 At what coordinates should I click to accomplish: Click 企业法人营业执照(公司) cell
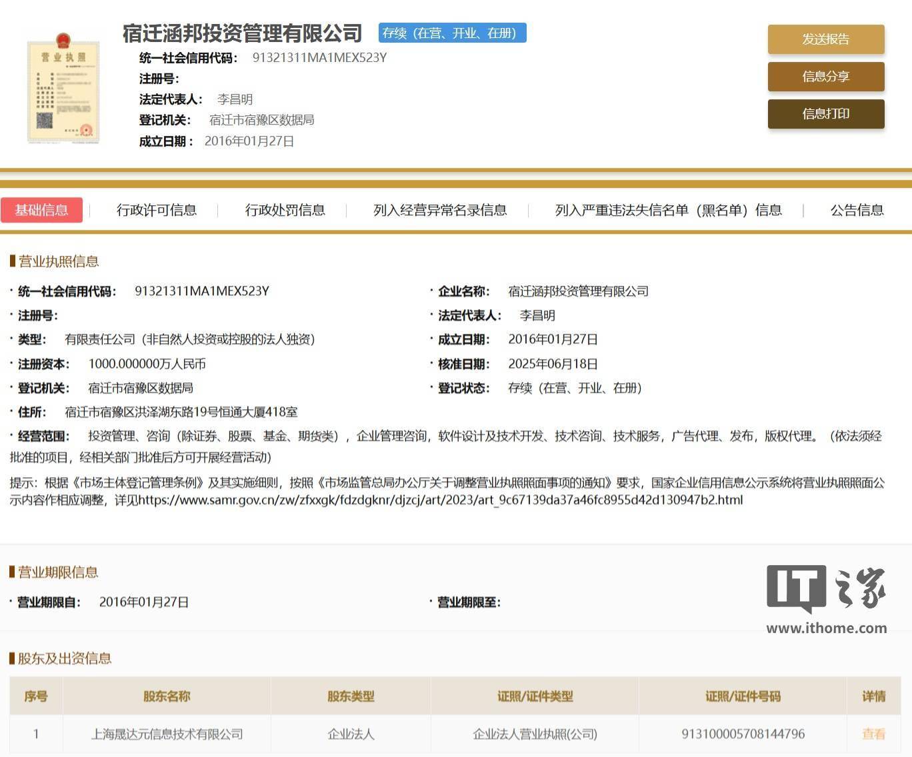point(535,734)
